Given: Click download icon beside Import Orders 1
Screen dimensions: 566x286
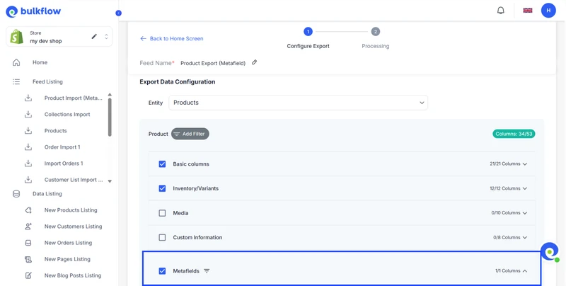Looking at the screenshot, I should [x=28, y=164].
